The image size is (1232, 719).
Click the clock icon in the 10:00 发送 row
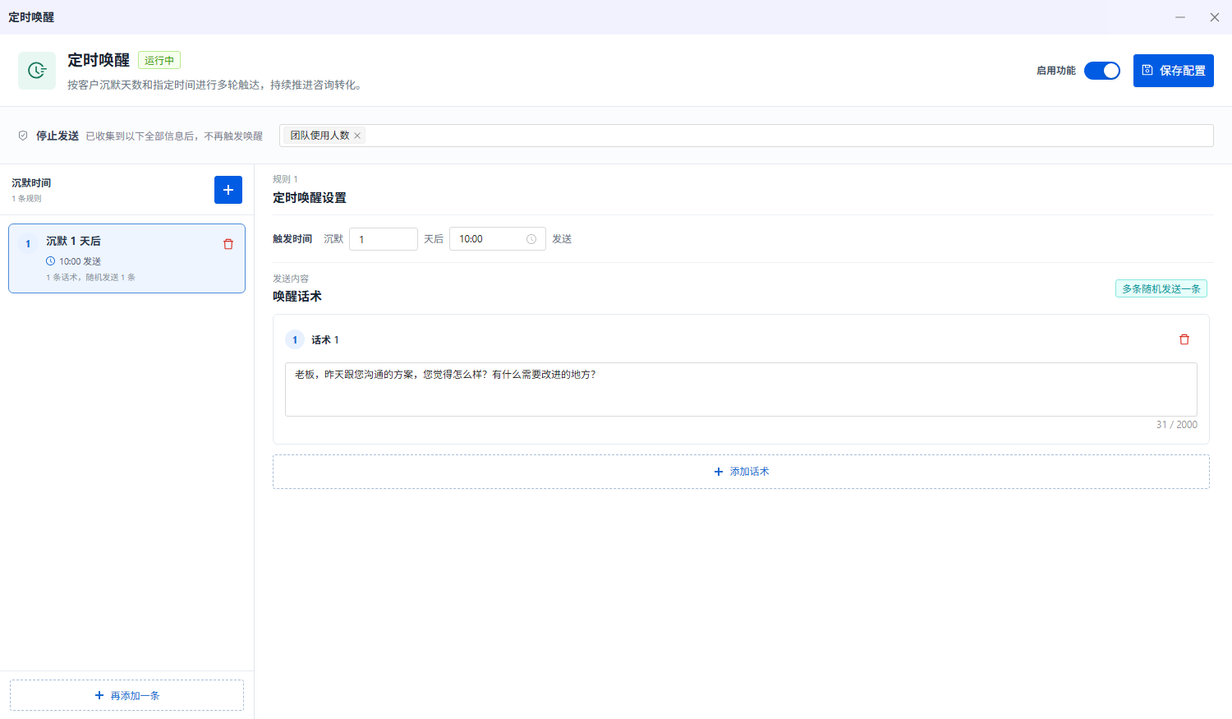50,260
